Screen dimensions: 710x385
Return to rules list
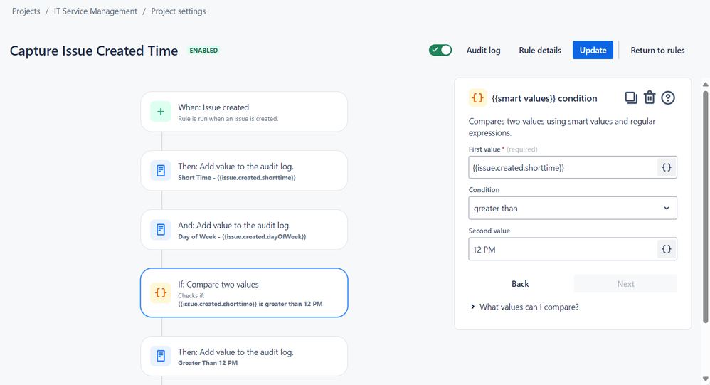coord(657,51)
